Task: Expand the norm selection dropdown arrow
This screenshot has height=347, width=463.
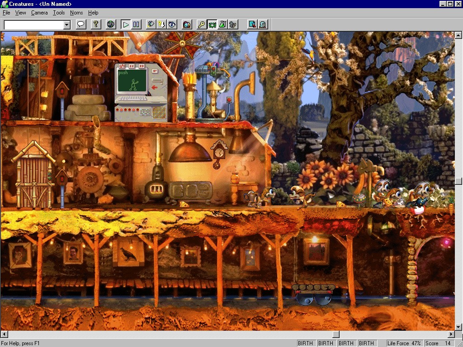Action: (x=67, y=25)
